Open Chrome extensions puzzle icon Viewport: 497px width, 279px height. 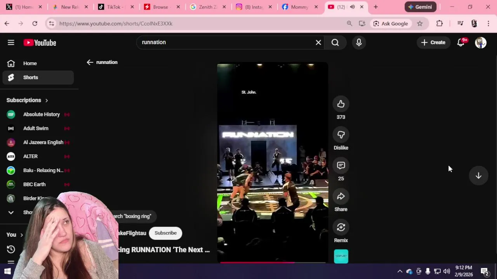pos(440,24)
